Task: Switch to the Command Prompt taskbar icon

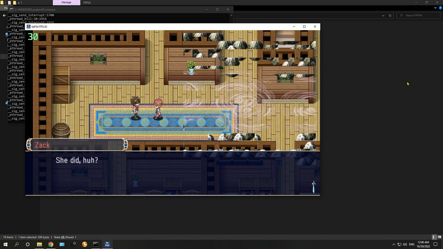Action: tap(96, 244)
